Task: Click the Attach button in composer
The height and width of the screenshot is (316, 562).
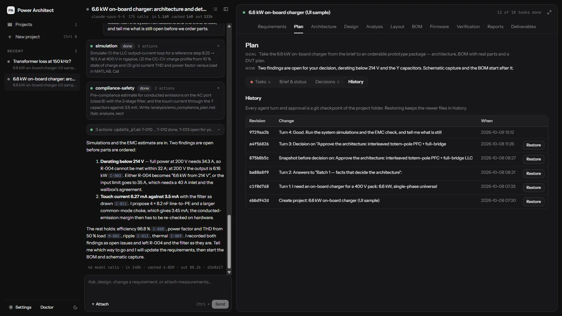Action: (x=100, y=304)
